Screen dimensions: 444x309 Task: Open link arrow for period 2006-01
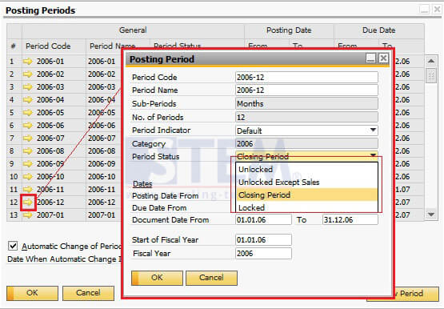[x=28, y=61]
